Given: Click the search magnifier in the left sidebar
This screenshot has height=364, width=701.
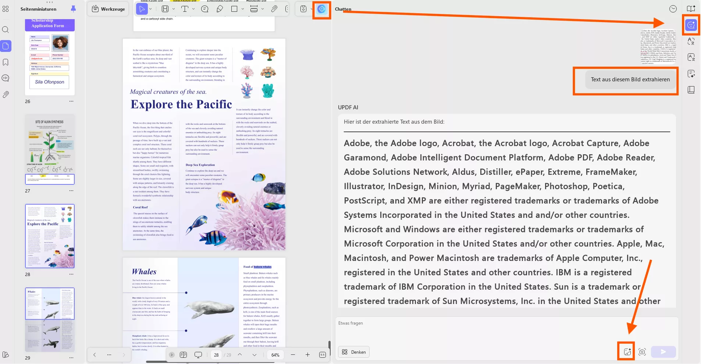Looking at the screenshot, I should pyautogui.click(x=6, y=29).
